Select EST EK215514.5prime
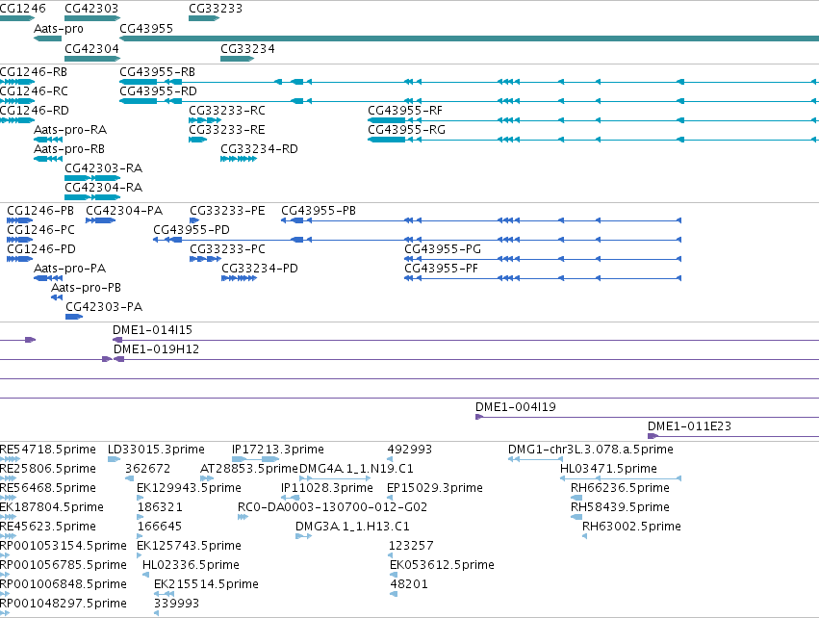Screen dimensions: 819x618 point(206,584)
